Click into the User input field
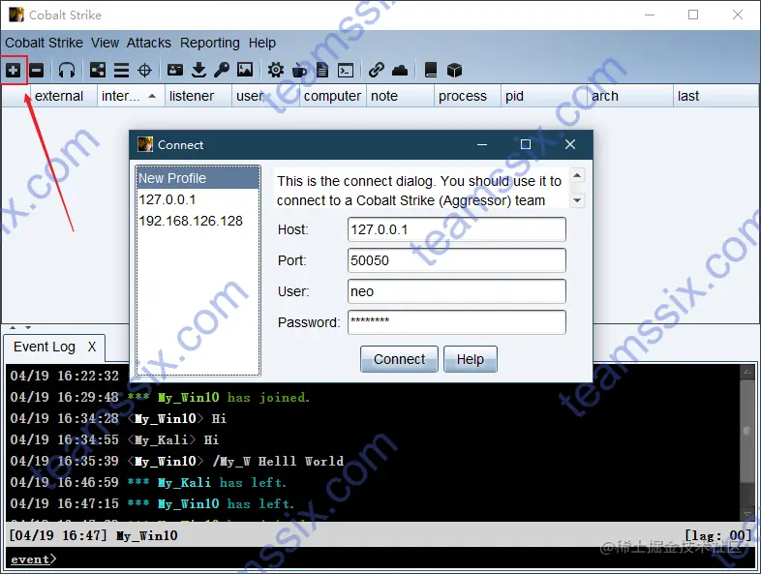The height and width of the screenshot is (574, 761). [457, 291]
